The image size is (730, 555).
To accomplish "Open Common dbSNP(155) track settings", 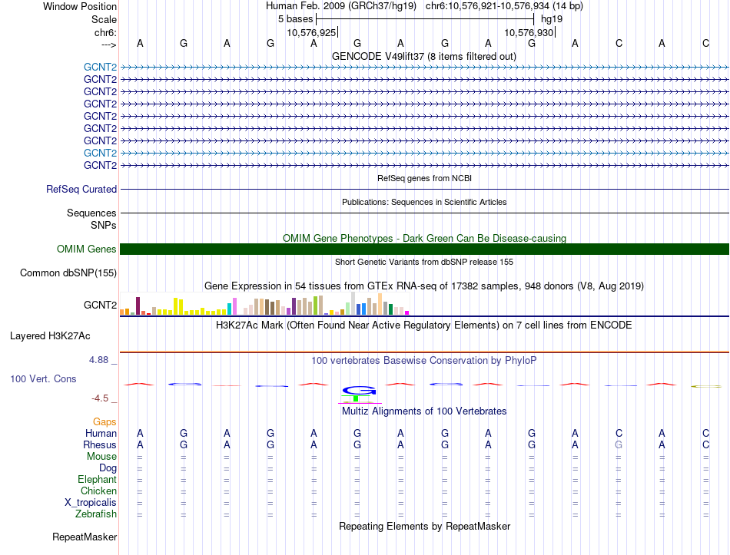I will (68, 273).
